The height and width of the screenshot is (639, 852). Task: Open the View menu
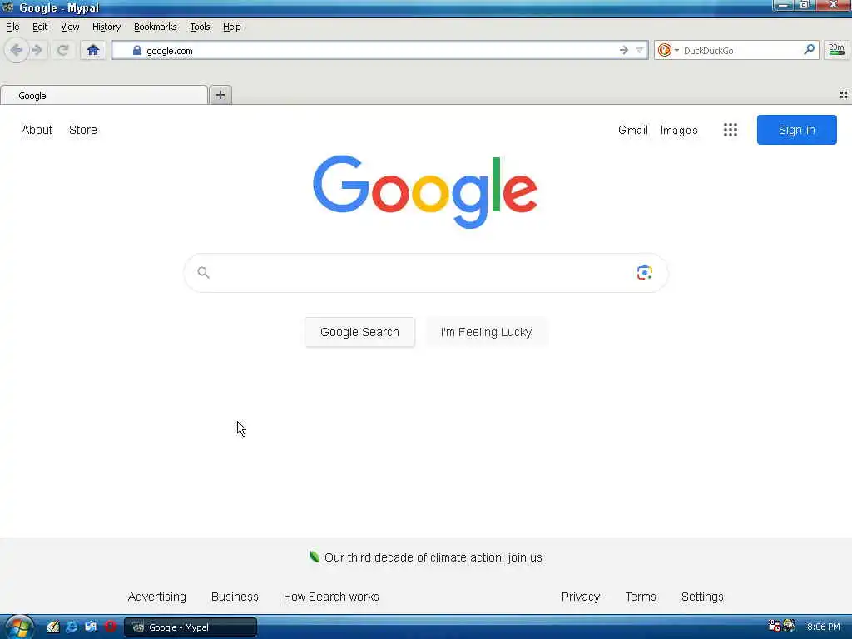coord(70,27)
